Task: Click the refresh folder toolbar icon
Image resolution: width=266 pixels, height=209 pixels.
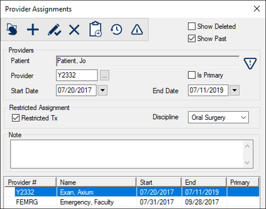Action: [x=12, y=29]
